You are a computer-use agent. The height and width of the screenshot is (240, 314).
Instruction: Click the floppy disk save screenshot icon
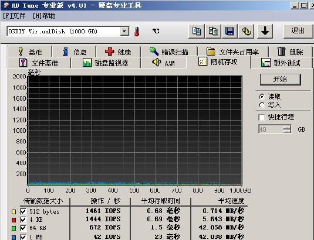click(x=229, y=31)
